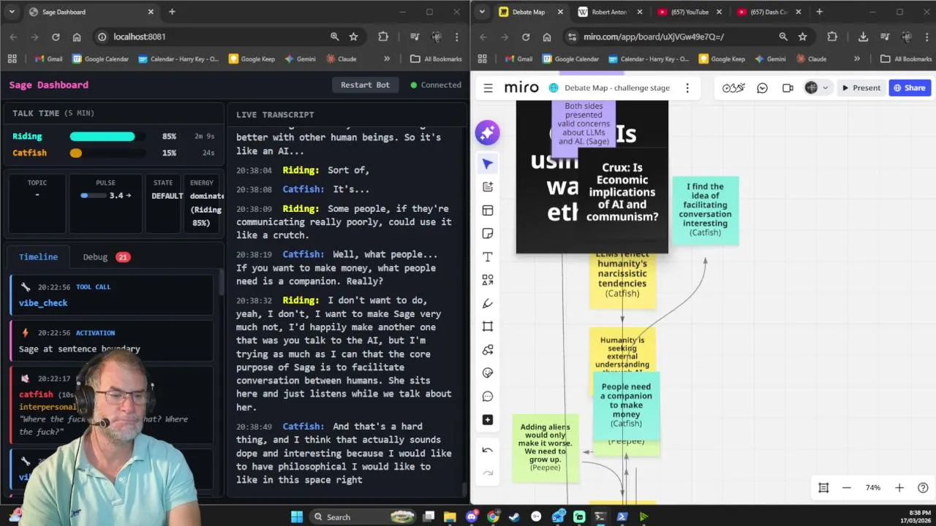
Task: Open Claude bookmark in Miro browser window
Action: pyautogui.click(x=810, y=58)
